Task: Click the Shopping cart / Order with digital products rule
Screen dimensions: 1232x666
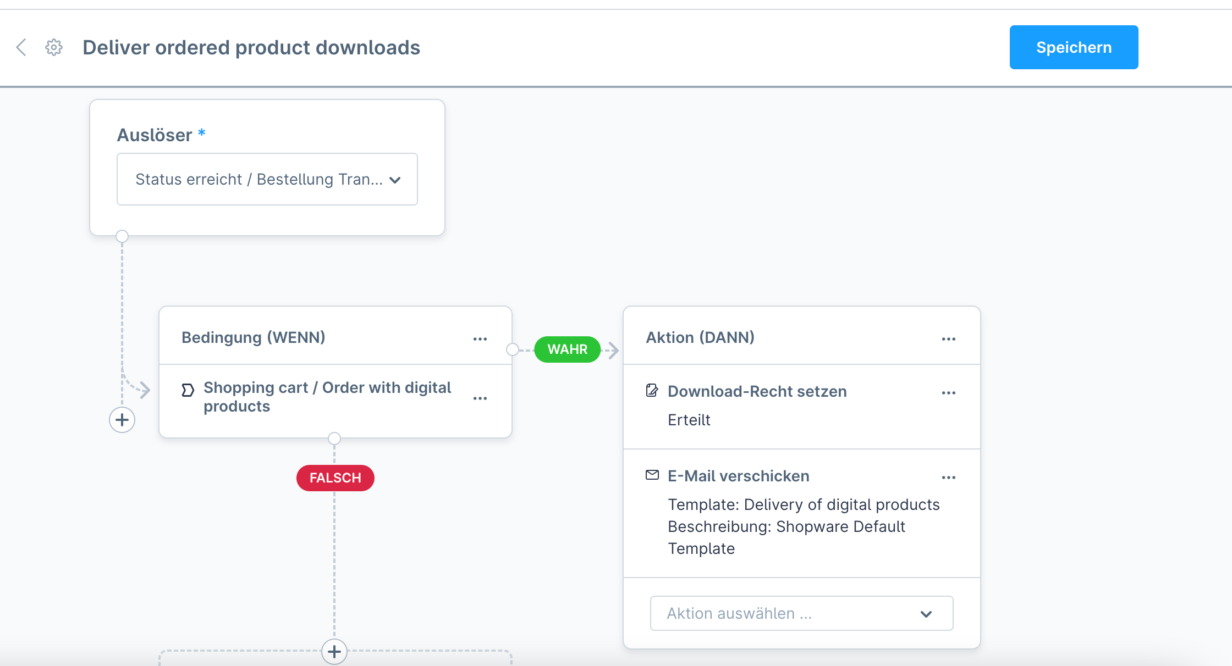Action: [x=327, y=397]
